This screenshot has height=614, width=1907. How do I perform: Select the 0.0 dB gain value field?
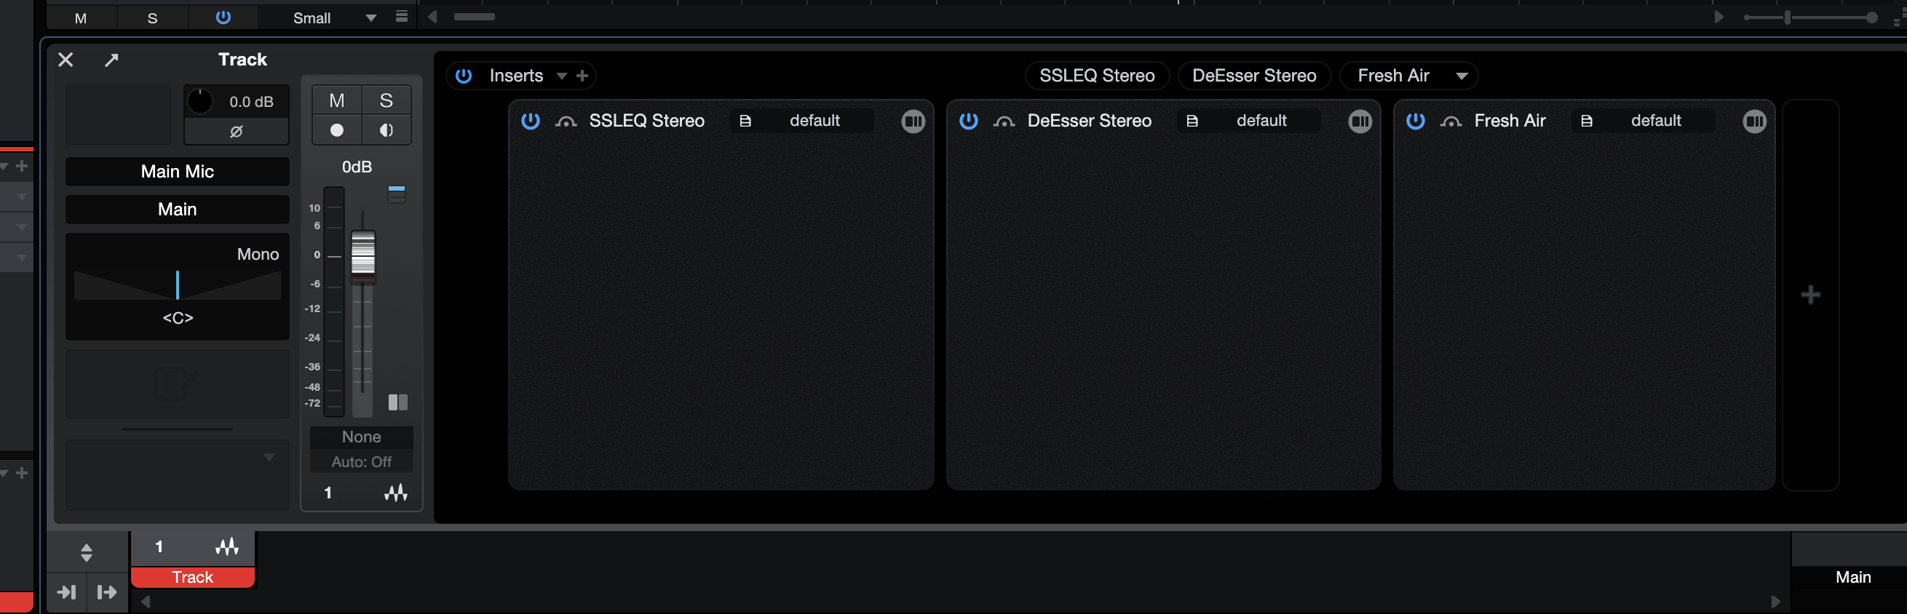coord(251,102)
